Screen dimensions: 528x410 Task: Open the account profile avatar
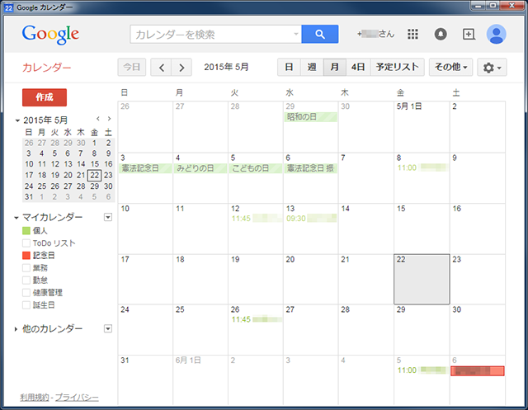pyautogui.click(x=496, y=34)
